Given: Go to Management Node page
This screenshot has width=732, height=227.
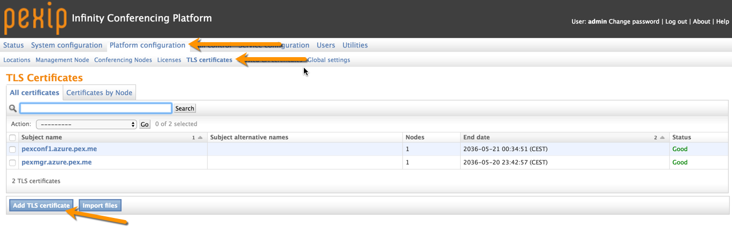Looking at the screenshot, I should pyautogui.click(x=62, y=60).
